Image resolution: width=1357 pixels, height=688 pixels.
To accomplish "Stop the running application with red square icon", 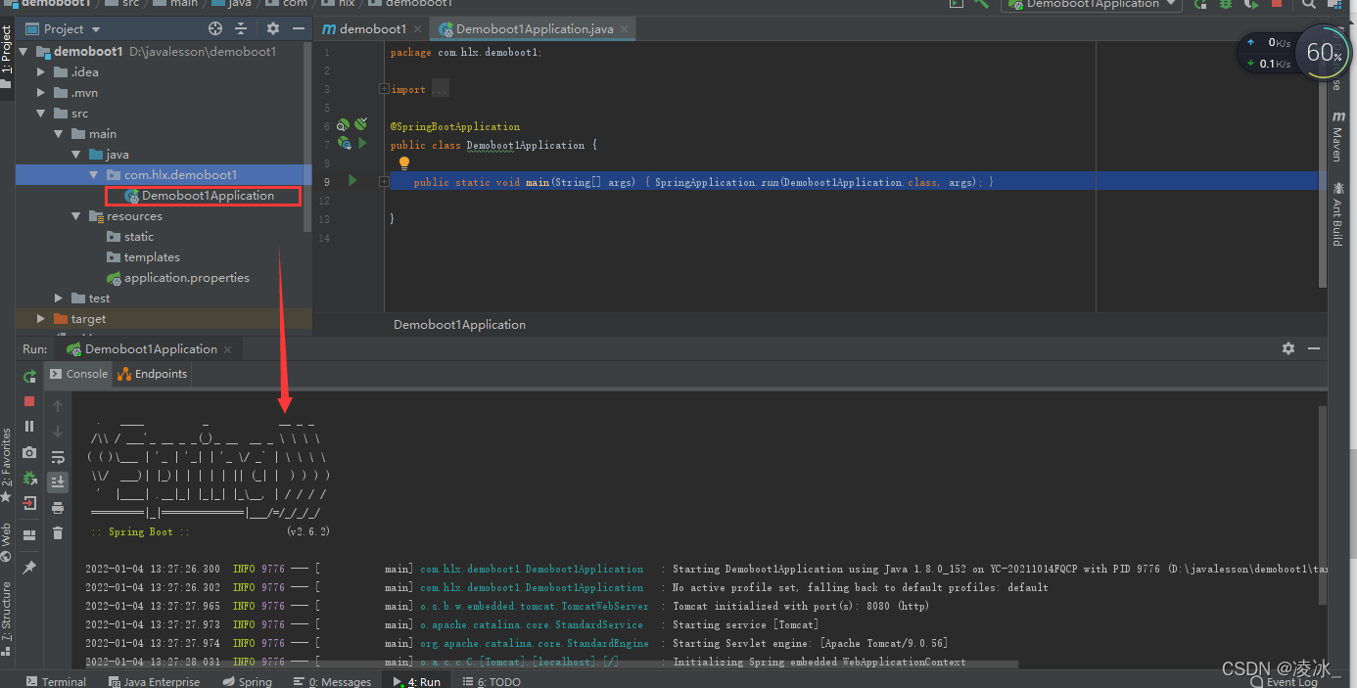I will pyautogui.click(x=29, y=401).
